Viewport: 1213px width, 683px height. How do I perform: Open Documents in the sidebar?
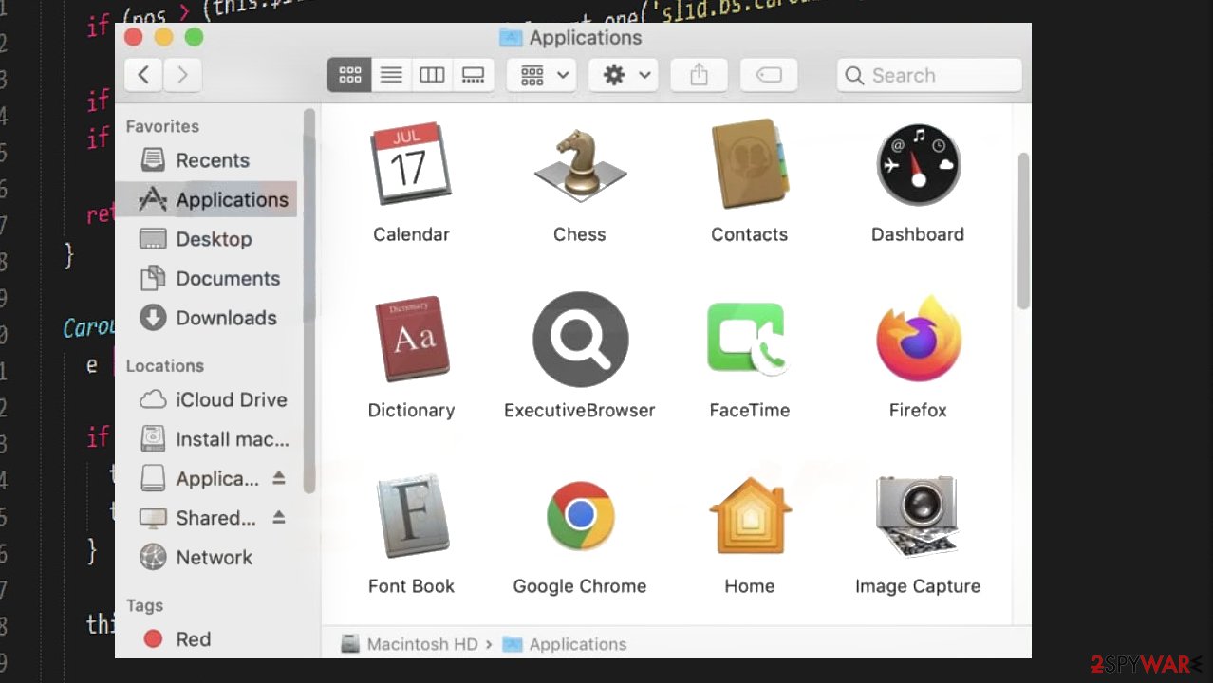pyautogui.click(x=206, y=279)
